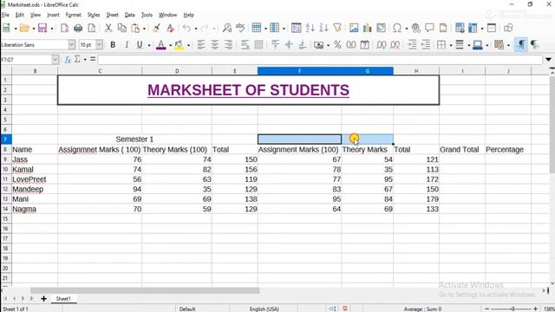Expand the borders dropdown arrow

pyautogui.click(x=451, y=45)
